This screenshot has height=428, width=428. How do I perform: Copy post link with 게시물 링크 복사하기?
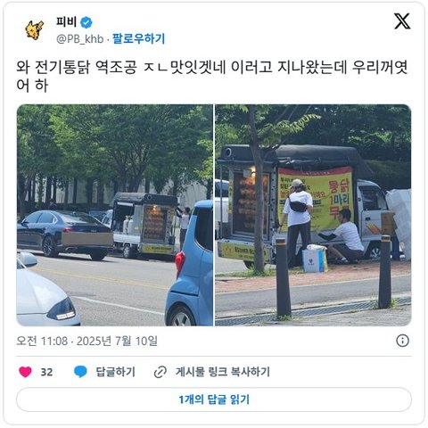[x=223, y=372]
